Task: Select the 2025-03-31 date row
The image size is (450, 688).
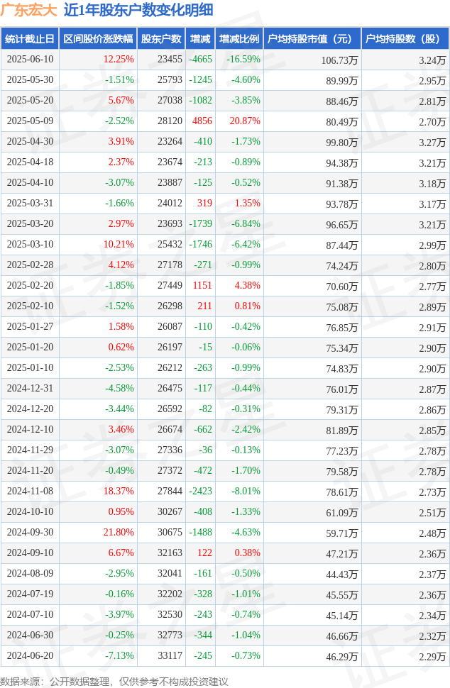Action: coord(225,203)
